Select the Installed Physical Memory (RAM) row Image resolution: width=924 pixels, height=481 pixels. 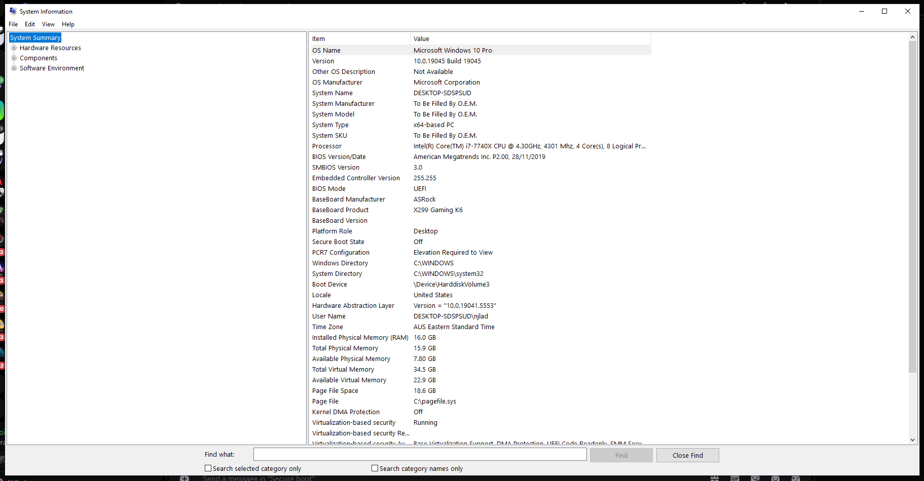tap(481, 338)
